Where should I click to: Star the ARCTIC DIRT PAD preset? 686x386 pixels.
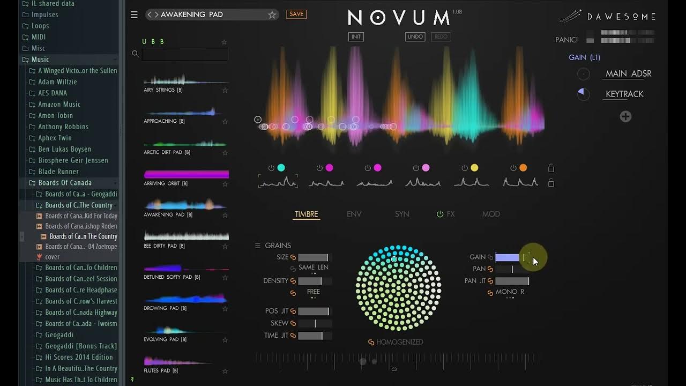pos(225,152)
